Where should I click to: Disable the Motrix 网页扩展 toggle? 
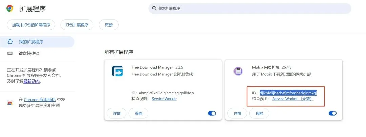[333, 113]
